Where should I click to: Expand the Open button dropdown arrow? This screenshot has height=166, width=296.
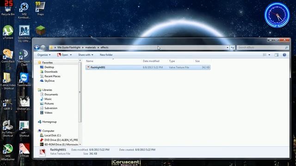[x=71, y=55]
